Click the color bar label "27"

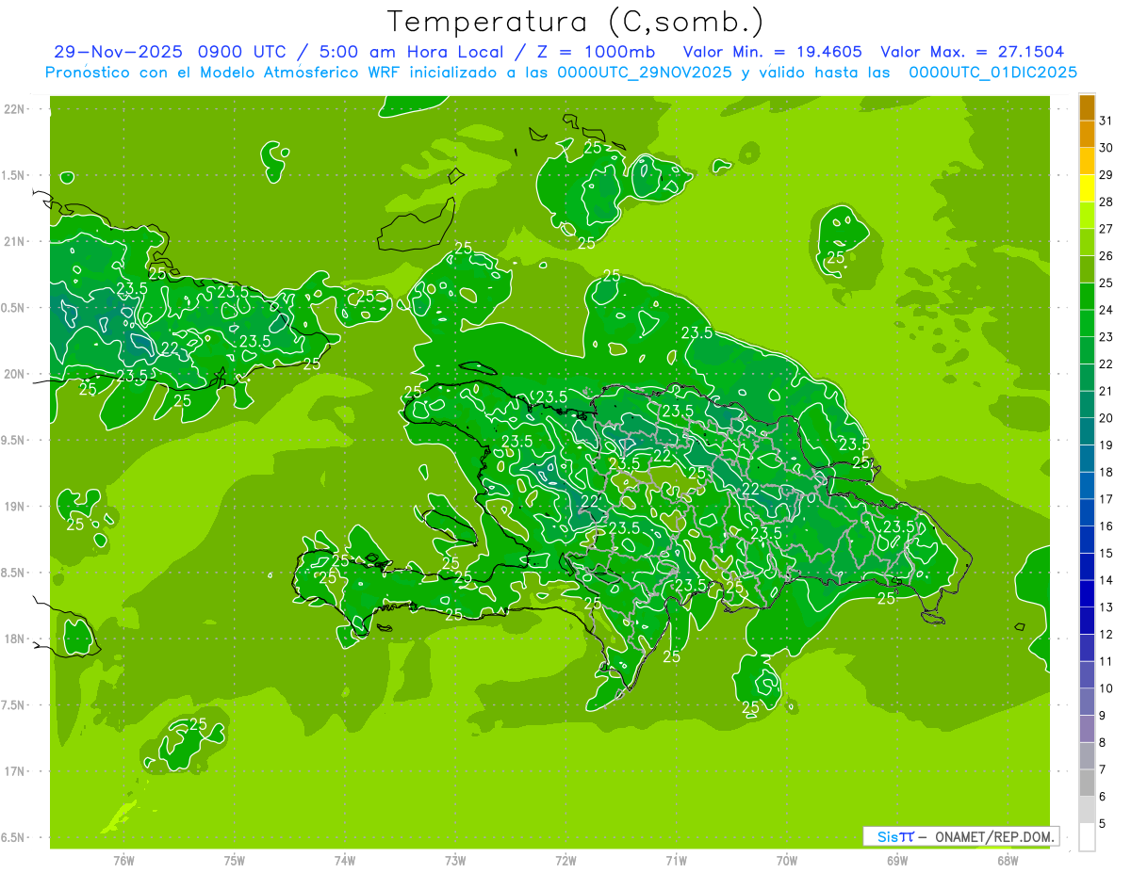(x=1106, y=229)
